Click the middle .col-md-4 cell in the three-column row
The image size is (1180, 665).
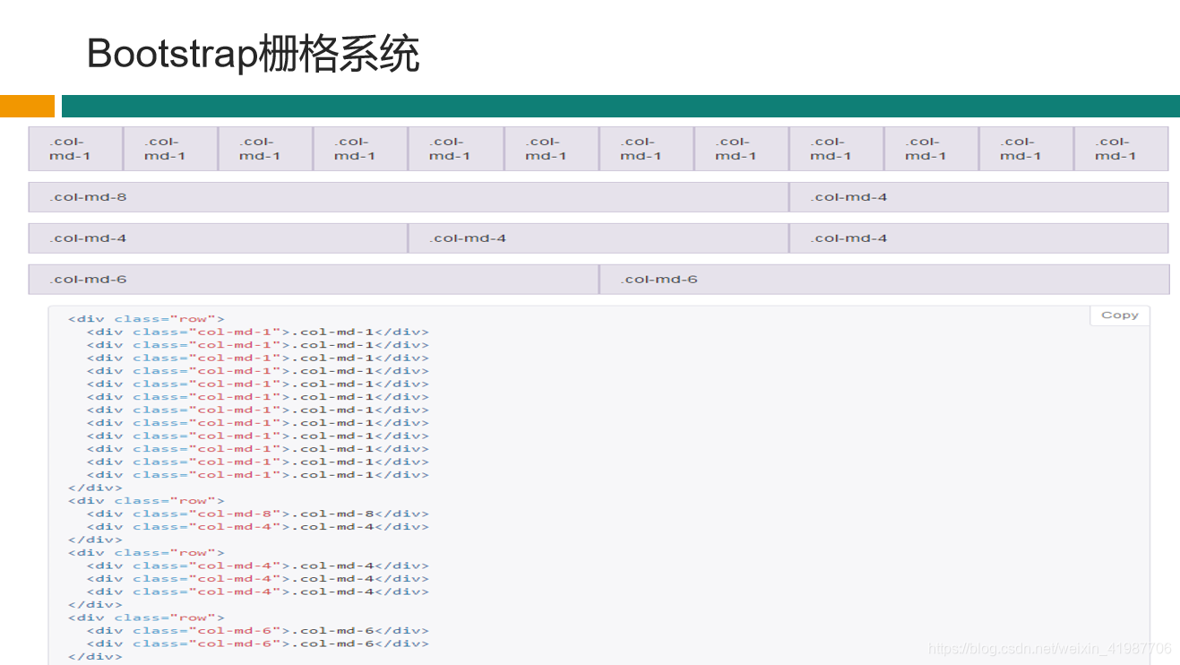pyautogui.click(x=599, y=238)
